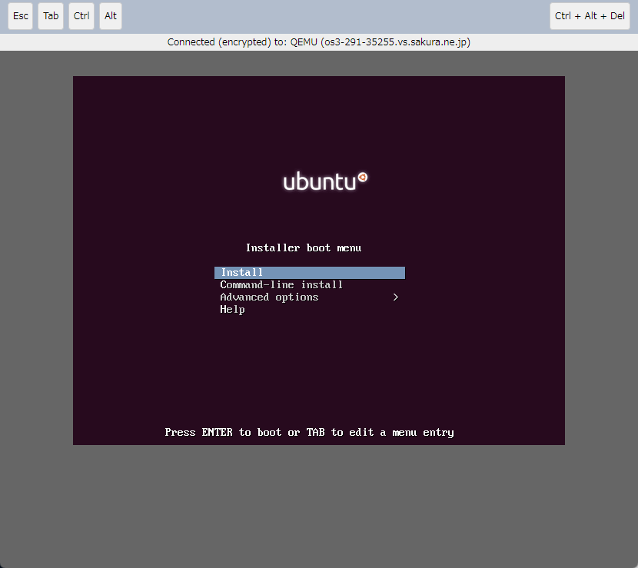Image resolution: width=638 pixels, height=568 pixels.
Task: Select the Help menu entry
Action: pyautogui.click(x=232, y=310)
